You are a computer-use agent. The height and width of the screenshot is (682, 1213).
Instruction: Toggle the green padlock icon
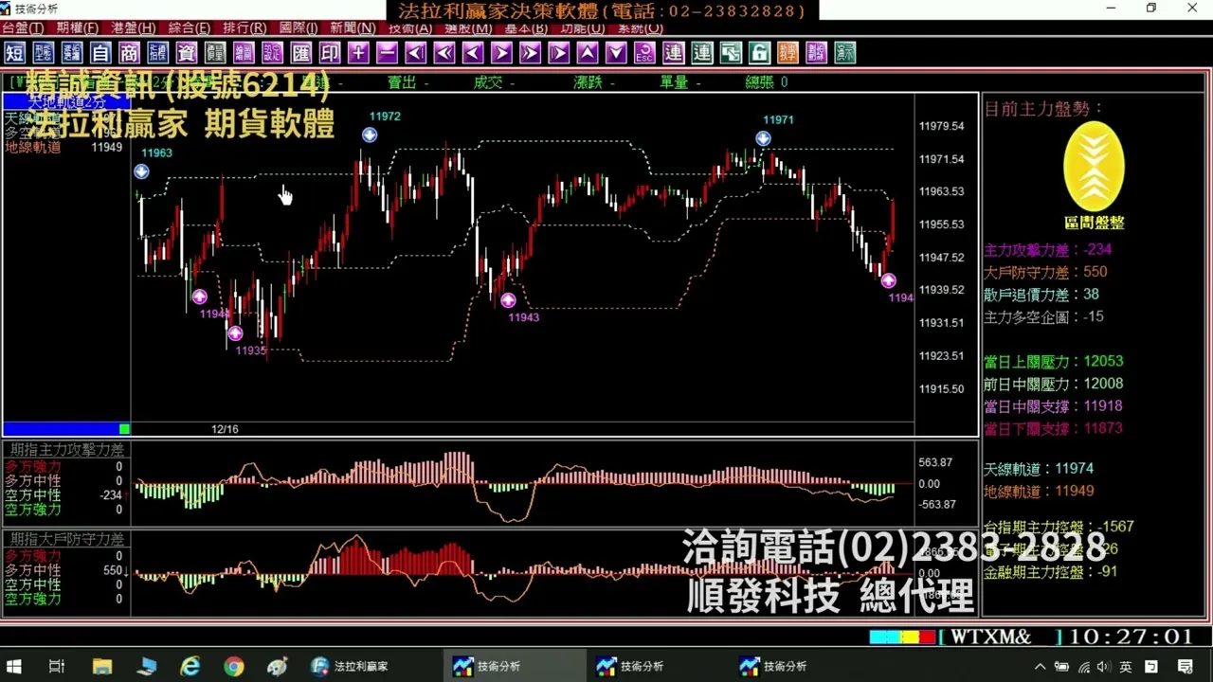click(759, 52)
